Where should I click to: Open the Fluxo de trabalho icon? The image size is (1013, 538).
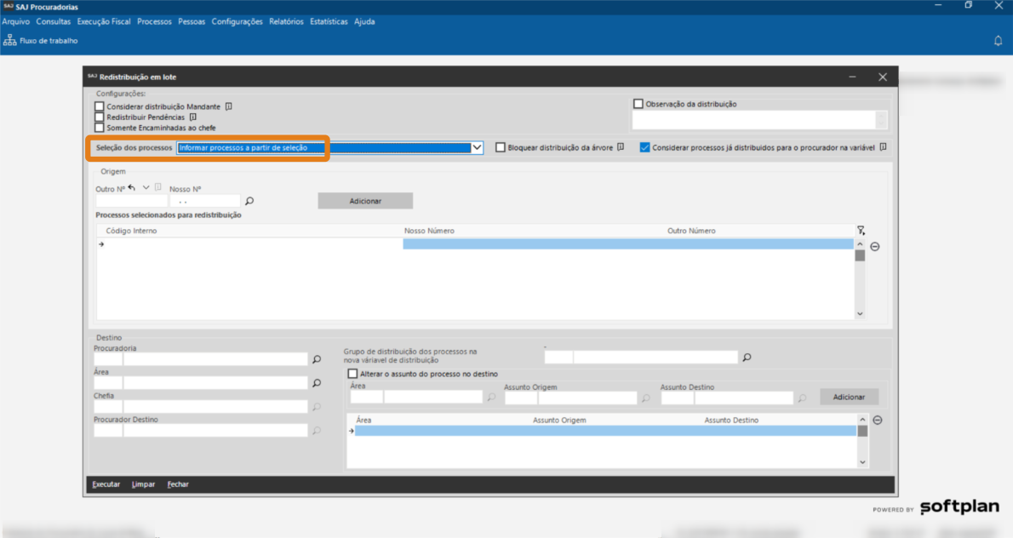point(10,40)
